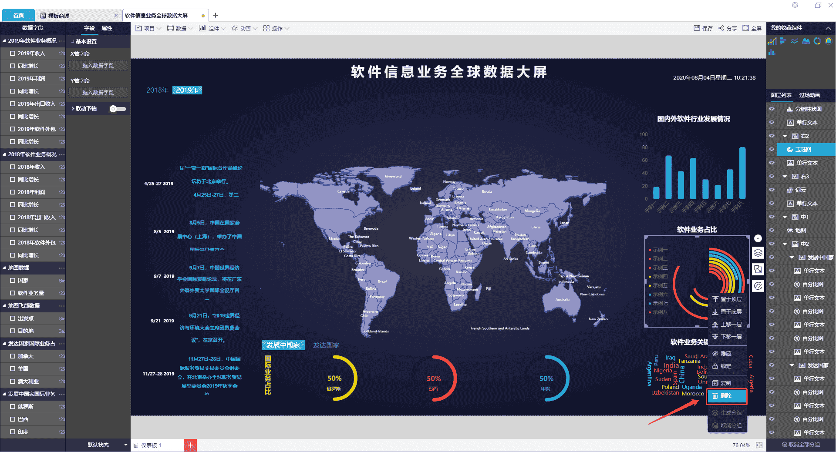Click the 2018年 year button
The width and height of the screenshot is (836, 452).
[x=157, y=90]
